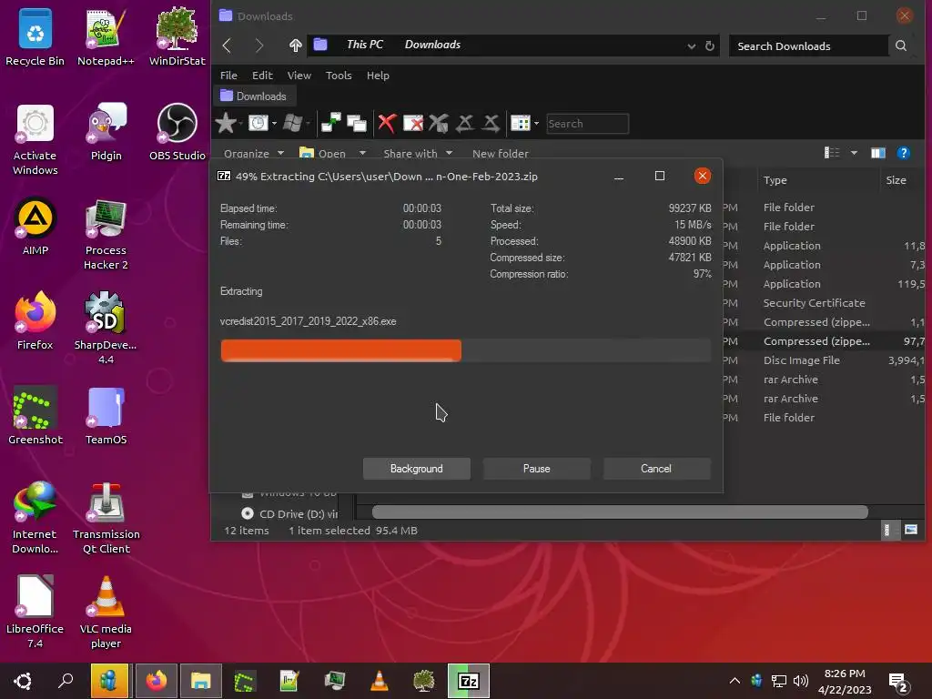The image size is (932, 699).
Task: Click the green-arrow window icon in the toolbar
Action: (x=330, y=123)
